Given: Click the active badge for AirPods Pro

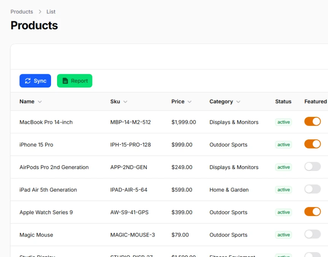Looking at the screenshot, I should pyautogui.click(x=283, y=167).
